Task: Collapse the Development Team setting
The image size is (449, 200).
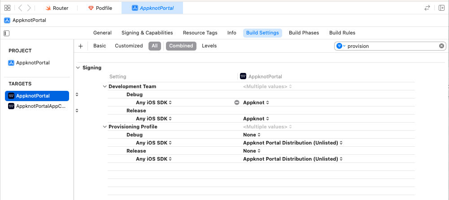Action: point(105,86)
